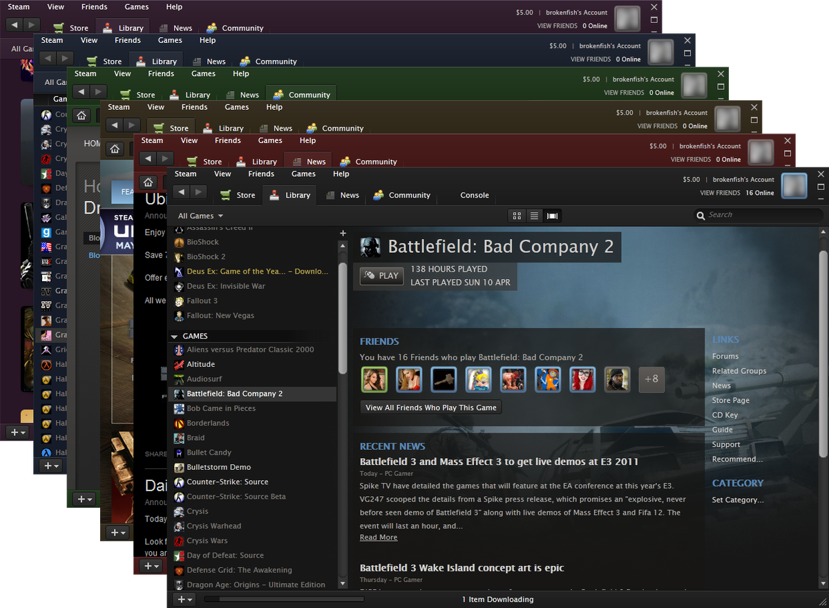Image resolution: width=829 pixels, height=608 pixels.
Task: Click the hammer friend avatar
Action: point(444,379)
